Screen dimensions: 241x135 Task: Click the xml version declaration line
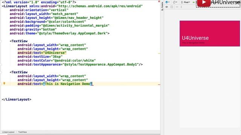(39, 2)
